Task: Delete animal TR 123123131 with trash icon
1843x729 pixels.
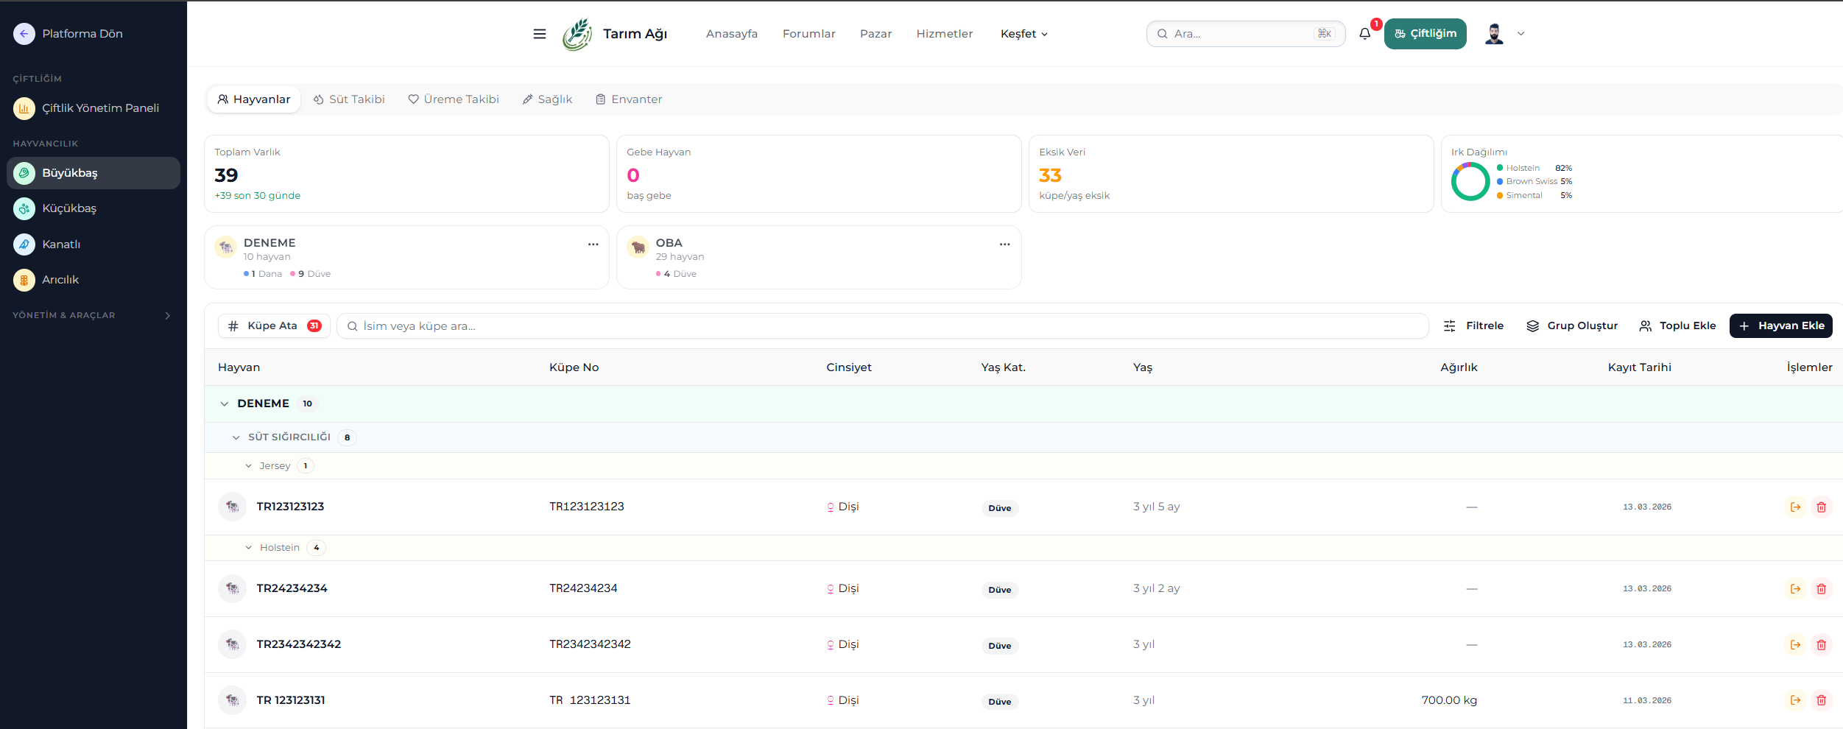Action: coord(1821,700)
